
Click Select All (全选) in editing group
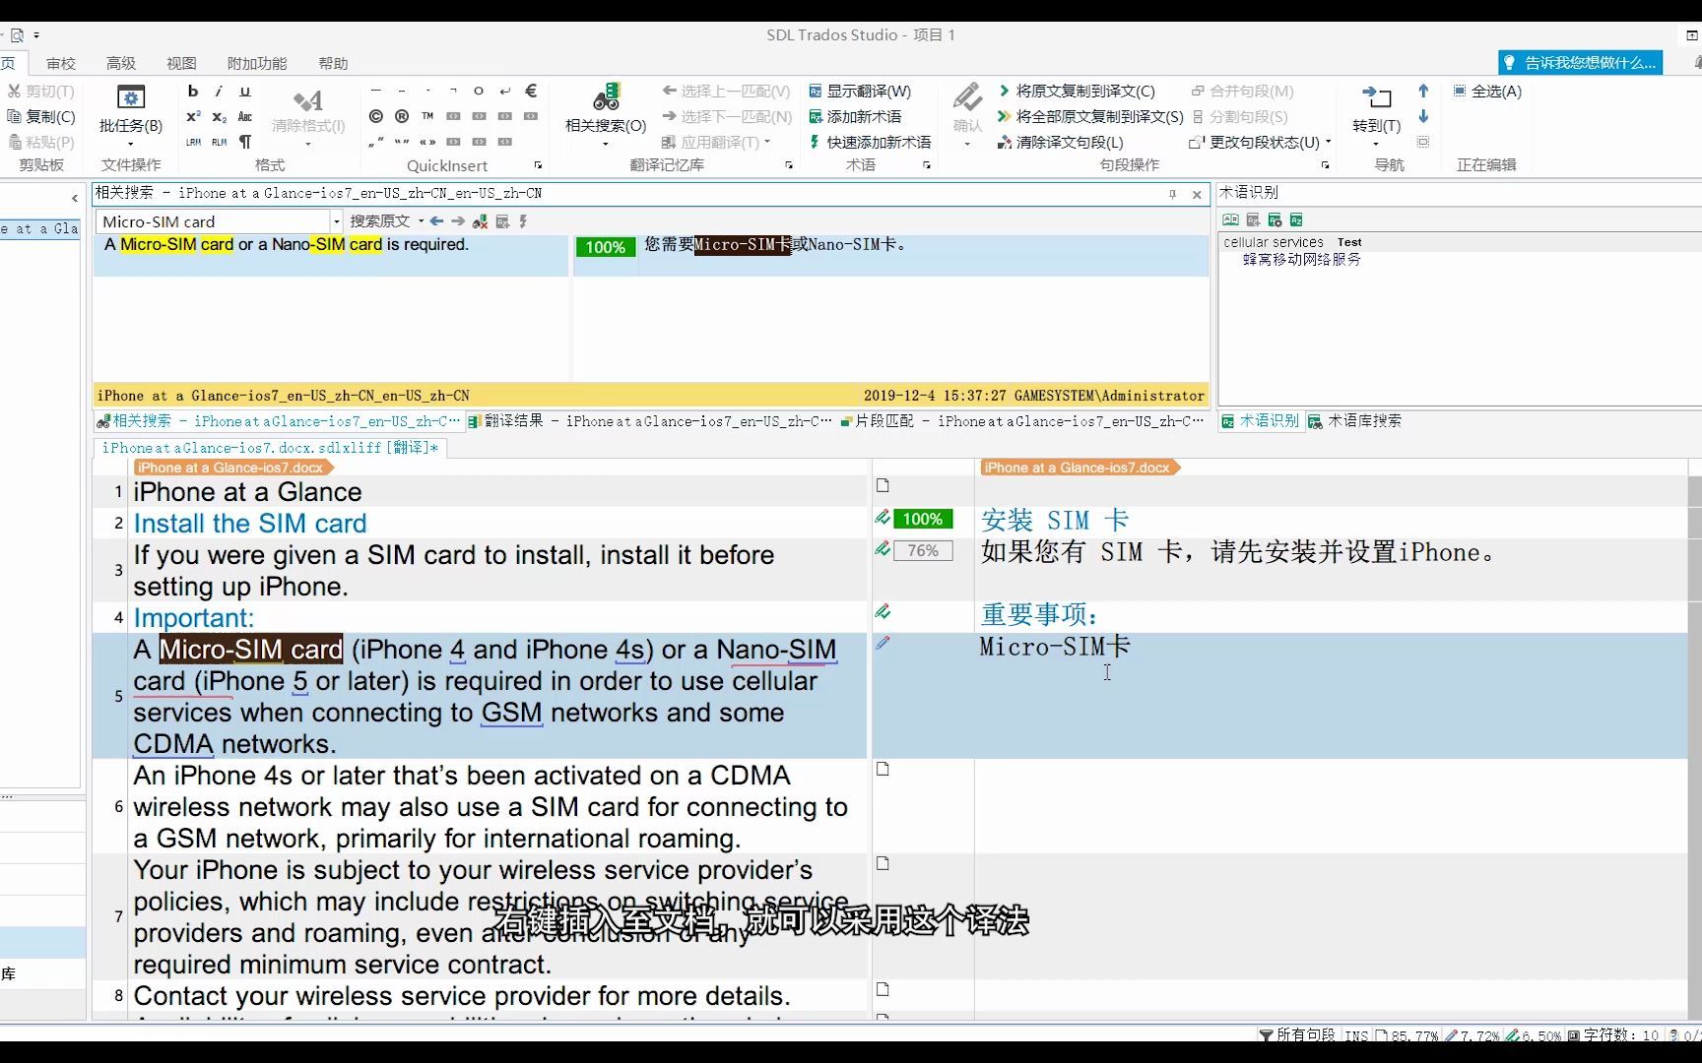(x=1487, y=91)
